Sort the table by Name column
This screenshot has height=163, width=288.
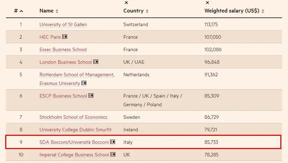pos(49,11)
